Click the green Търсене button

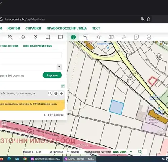point(52,75)
